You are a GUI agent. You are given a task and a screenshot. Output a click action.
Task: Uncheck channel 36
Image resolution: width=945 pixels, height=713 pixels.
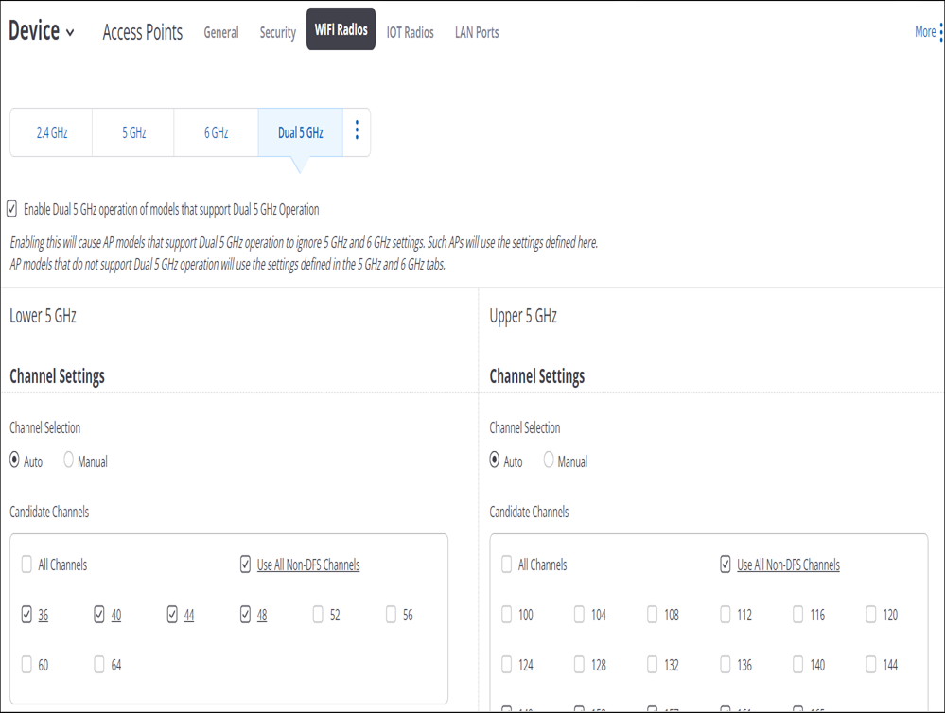[26, 614]
